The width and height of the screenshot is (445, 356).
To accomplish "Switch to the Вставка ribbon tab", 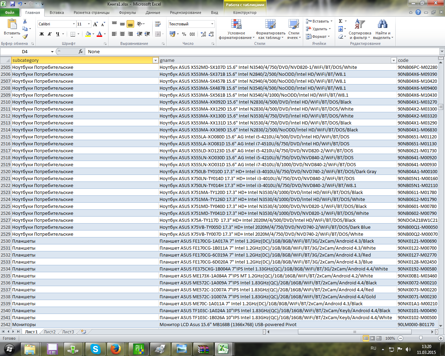I will 57,13.
